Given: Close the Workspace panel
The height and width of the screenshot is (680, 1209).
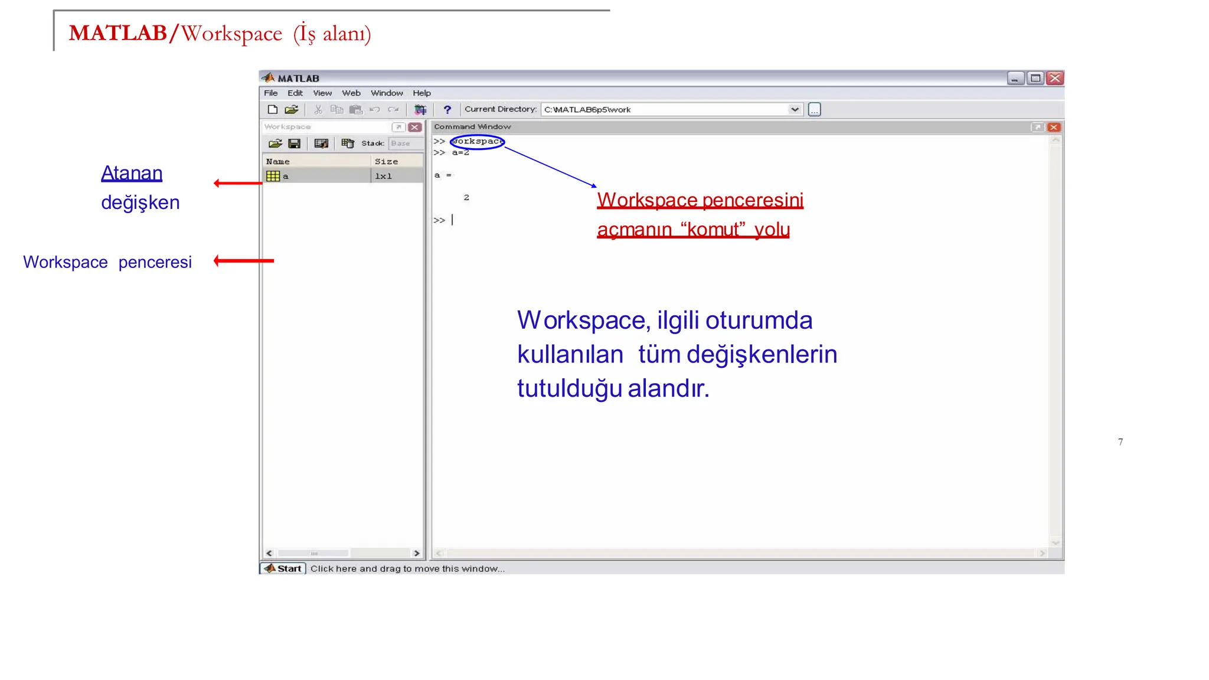Looking at the screenshot, I should click(x=415, y=127).
